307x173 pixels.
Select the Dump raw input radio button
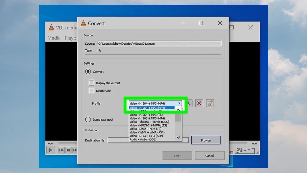(x=88, y=119)
